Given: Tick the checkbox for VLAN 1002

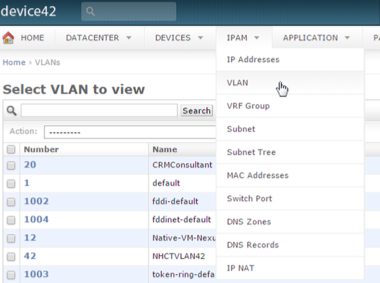Looking at the screenshot, I should coord(11,202).
